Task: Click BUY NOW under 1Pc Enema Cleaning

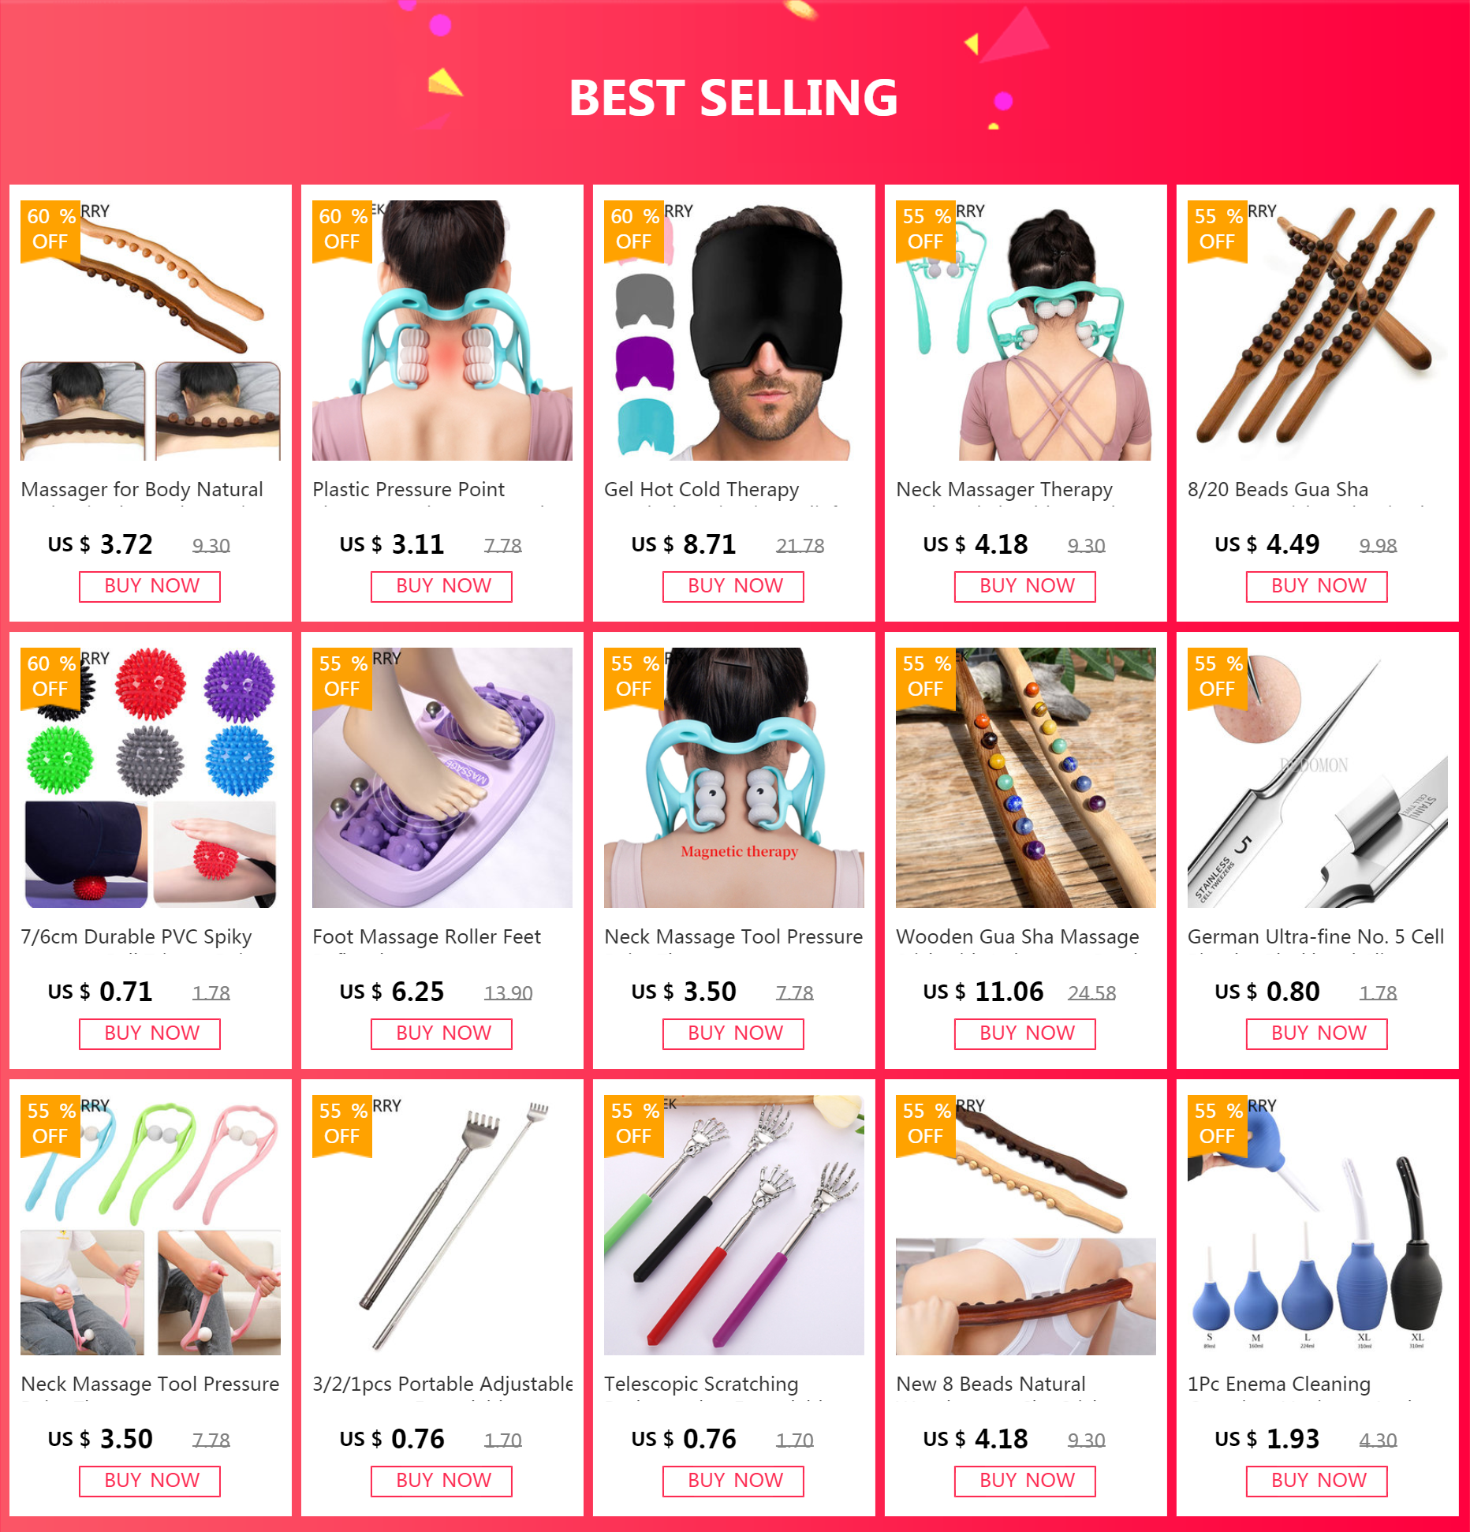Action: click(x=1317, y=1481)
